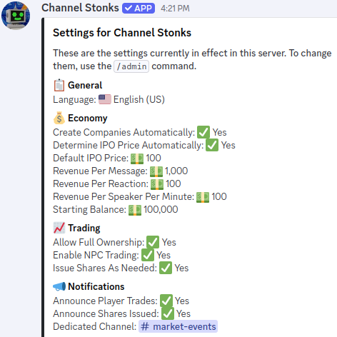
Task: Click the clipboard icon beside General
Action: pyautogui.click(x=59, y=85)
